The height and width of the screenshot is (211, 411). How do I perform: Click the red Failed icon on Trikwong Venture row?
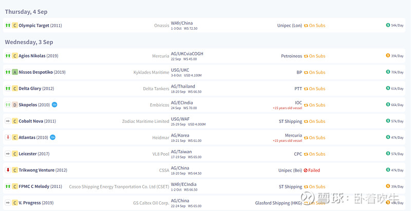coord(305,170)
